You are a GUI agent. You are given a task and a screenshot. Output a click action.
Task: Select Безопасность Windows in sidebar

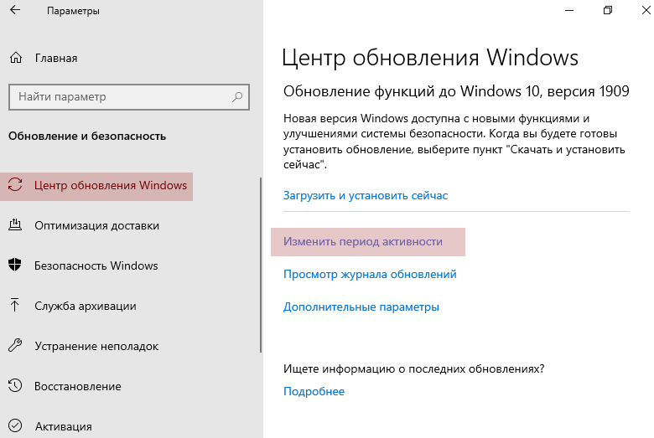click(x=96, y=265)
